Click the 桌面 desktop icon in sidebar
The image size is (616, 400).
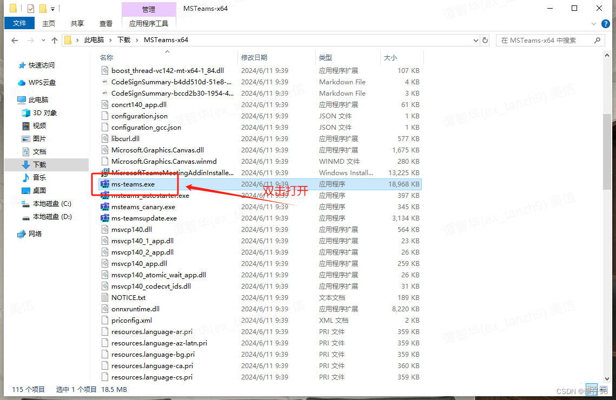(26, 191)
